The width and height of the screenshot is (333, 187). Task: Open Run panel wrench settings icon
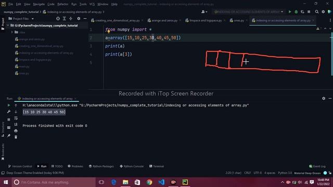(x=9, y=112)
